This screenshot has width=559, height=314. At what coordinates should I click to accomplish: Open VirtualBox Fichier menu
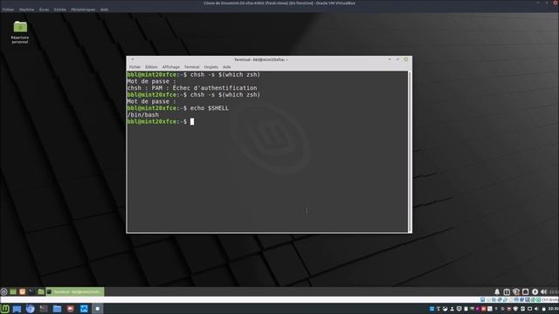pyautogui.click(x=8, y=10)
